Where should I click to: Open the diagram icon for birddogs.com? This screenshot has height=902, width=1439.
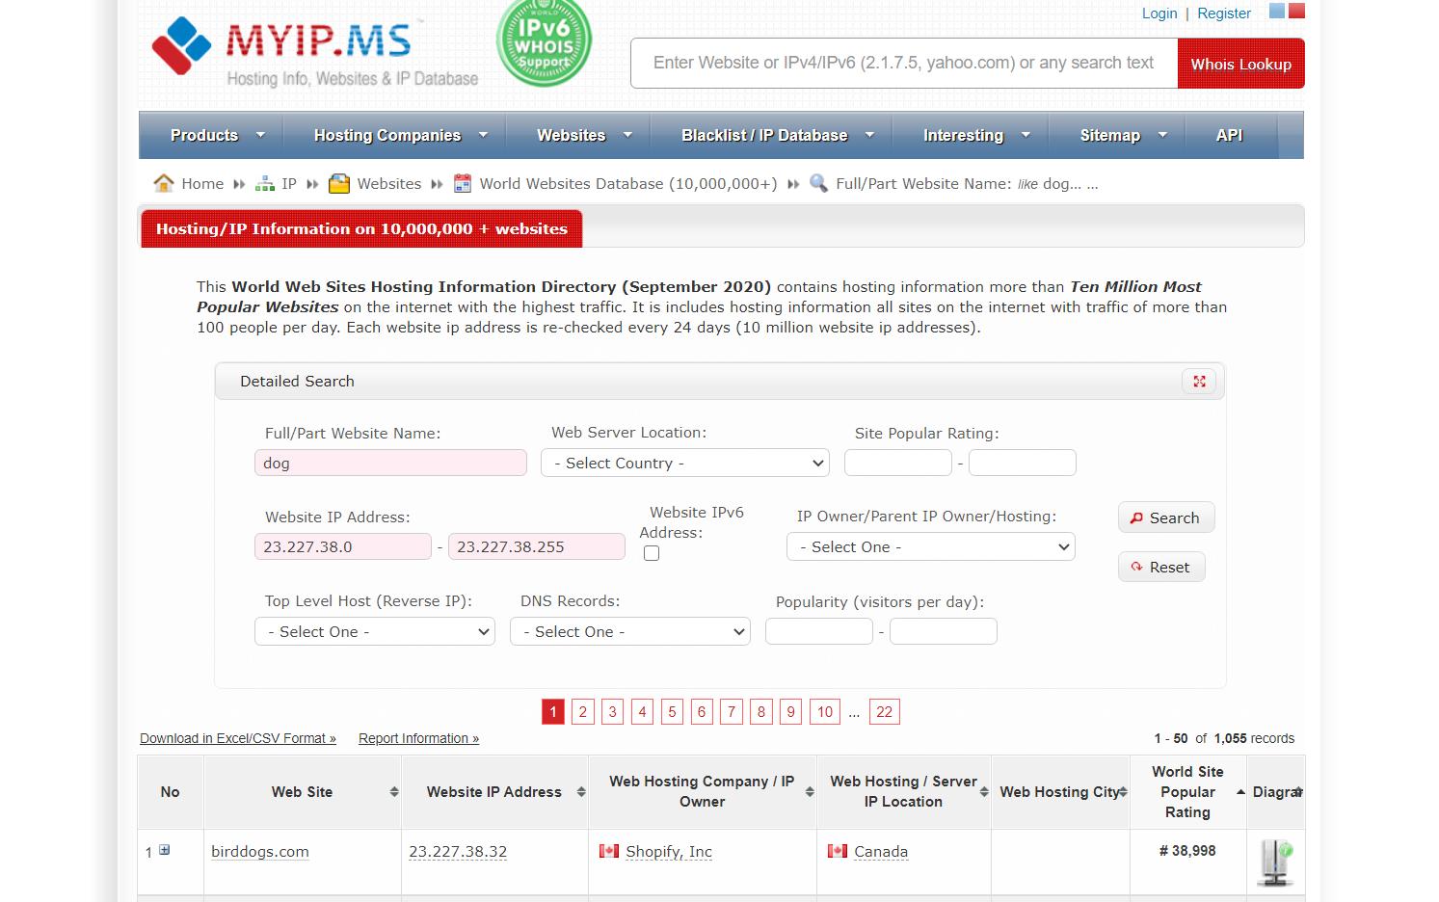[1275, 862]
